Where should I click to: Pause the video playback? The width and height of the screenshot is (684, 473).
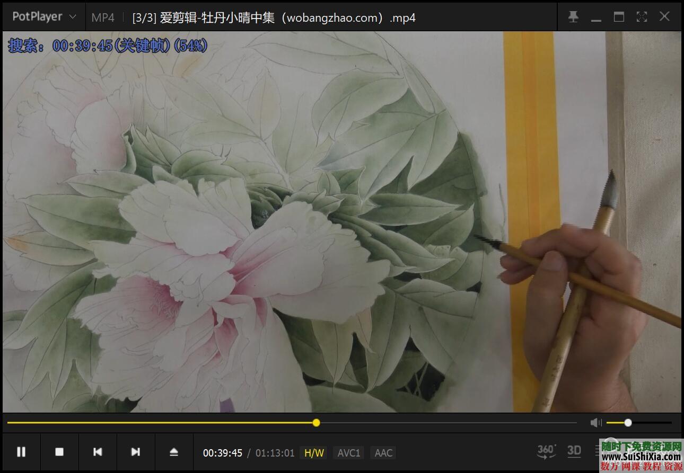[x=21, y=452]
